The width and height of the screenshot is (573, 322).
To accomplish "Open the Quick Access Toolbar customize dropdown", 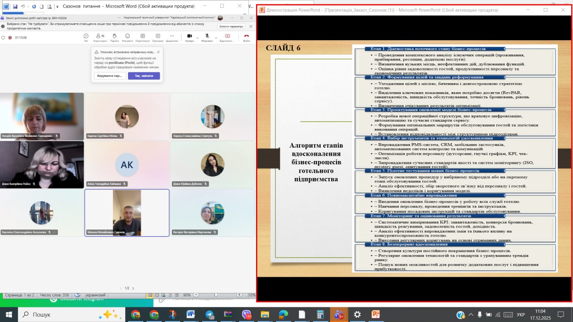I will pyautogui.click(x=57, y=7).
